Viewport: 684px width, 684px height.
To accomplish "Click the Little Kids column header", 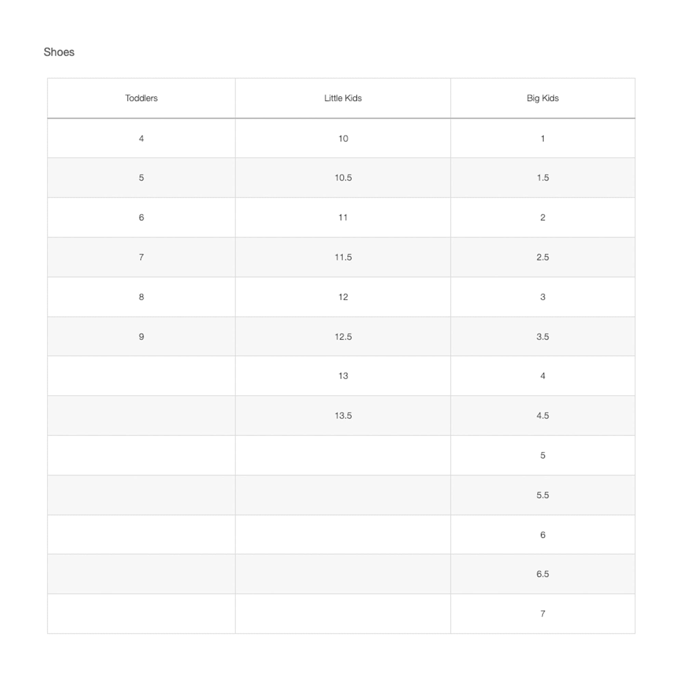I will [343, 98].
